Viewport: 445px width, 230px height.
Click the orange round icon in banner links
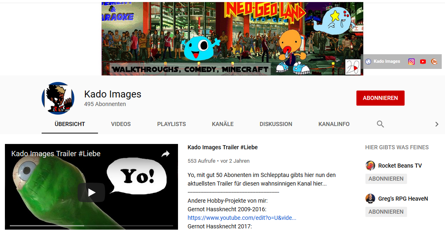434,62
